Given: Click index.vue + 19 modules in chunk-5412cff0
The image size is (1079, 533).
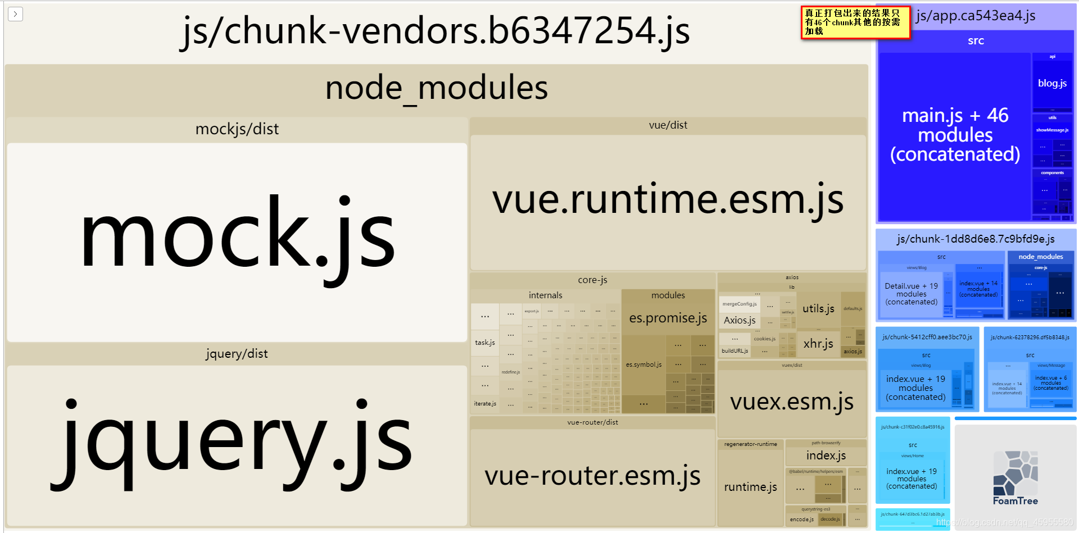Looking at the screenshot, I should click(x=915, y=388).
